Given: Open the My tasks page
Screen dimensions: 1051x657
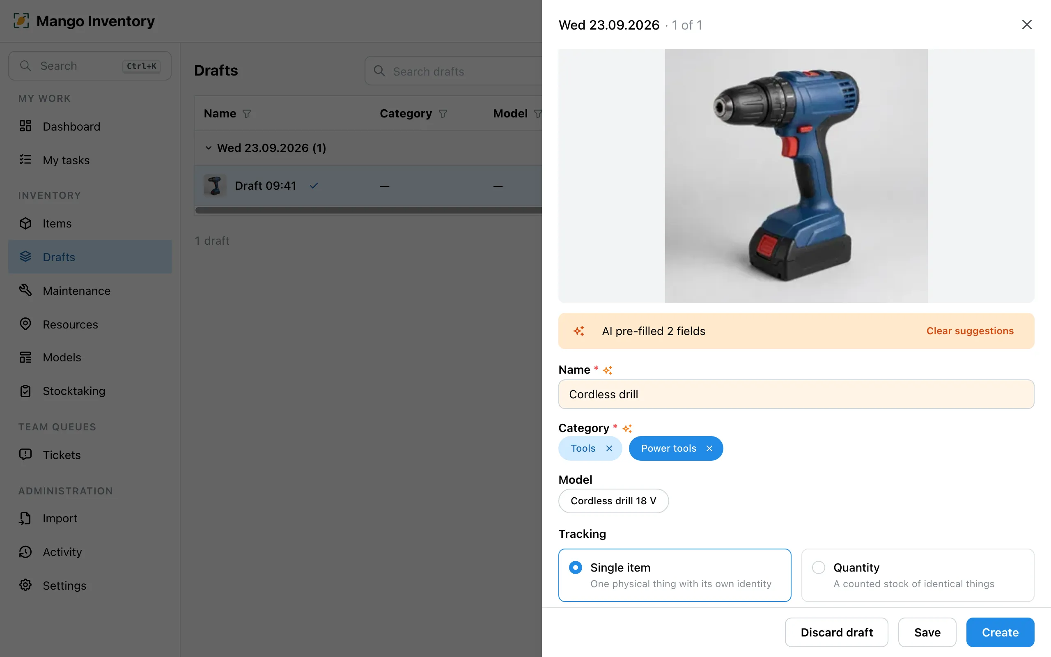Looking at the screenshot, I should click(90, 160).
